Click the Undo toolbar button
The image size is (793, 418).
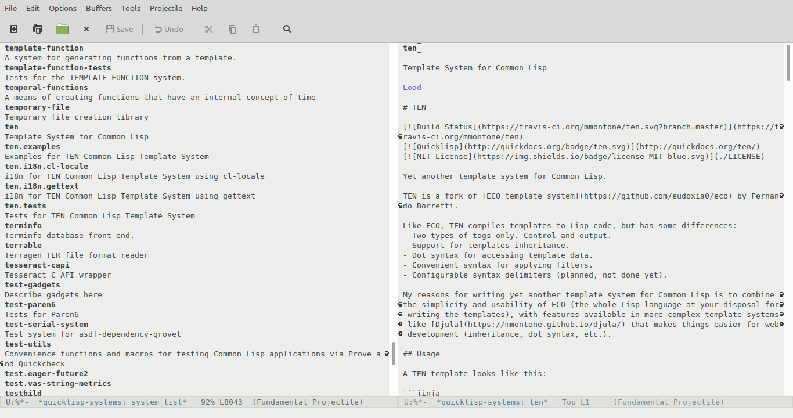tap(169, 29)
